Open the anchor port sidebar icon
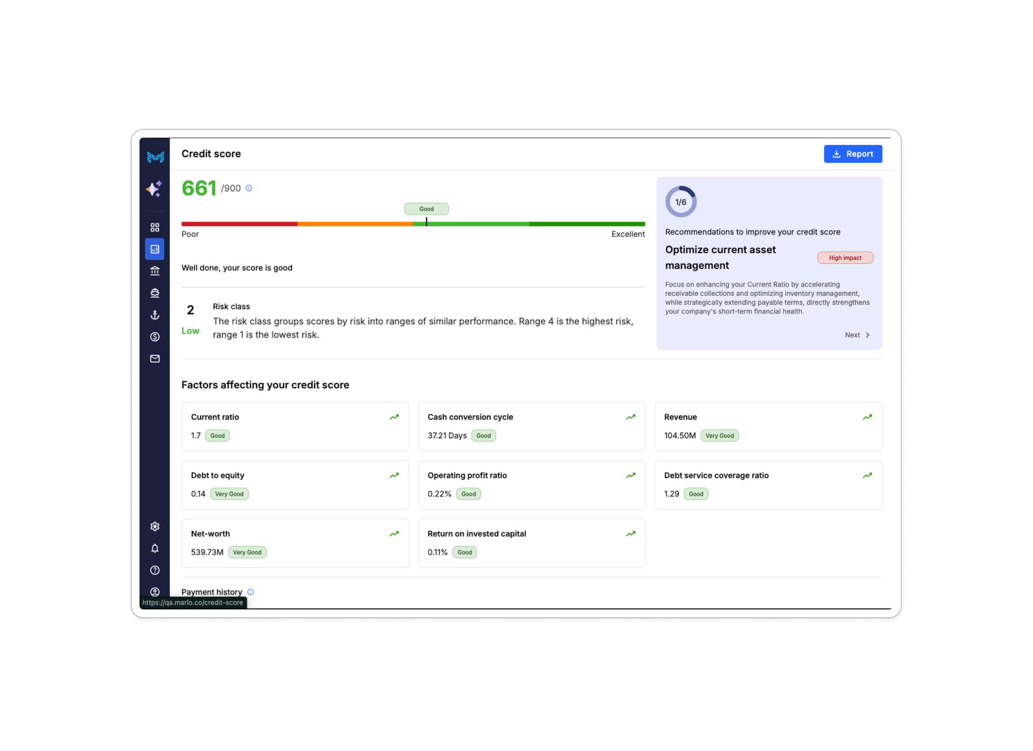 (x=155, y=315)
